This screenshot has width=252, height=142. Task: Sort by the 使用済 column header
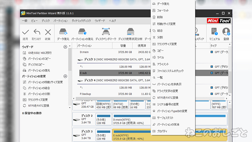pos(141,46)
